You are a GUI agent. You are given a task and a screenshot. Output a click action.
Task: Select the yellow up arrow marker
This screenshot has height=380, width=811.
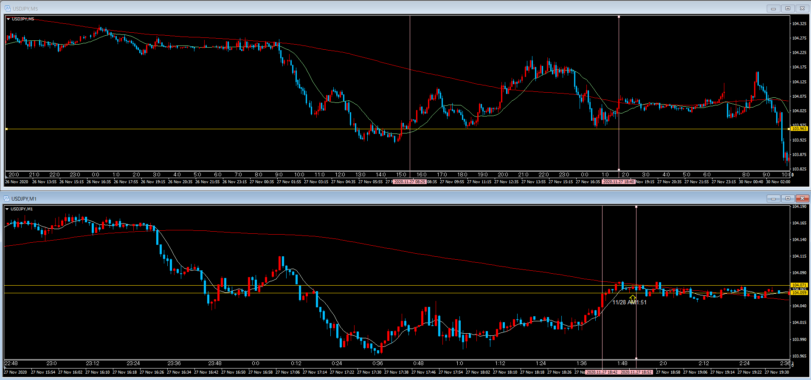pos(633,298)
